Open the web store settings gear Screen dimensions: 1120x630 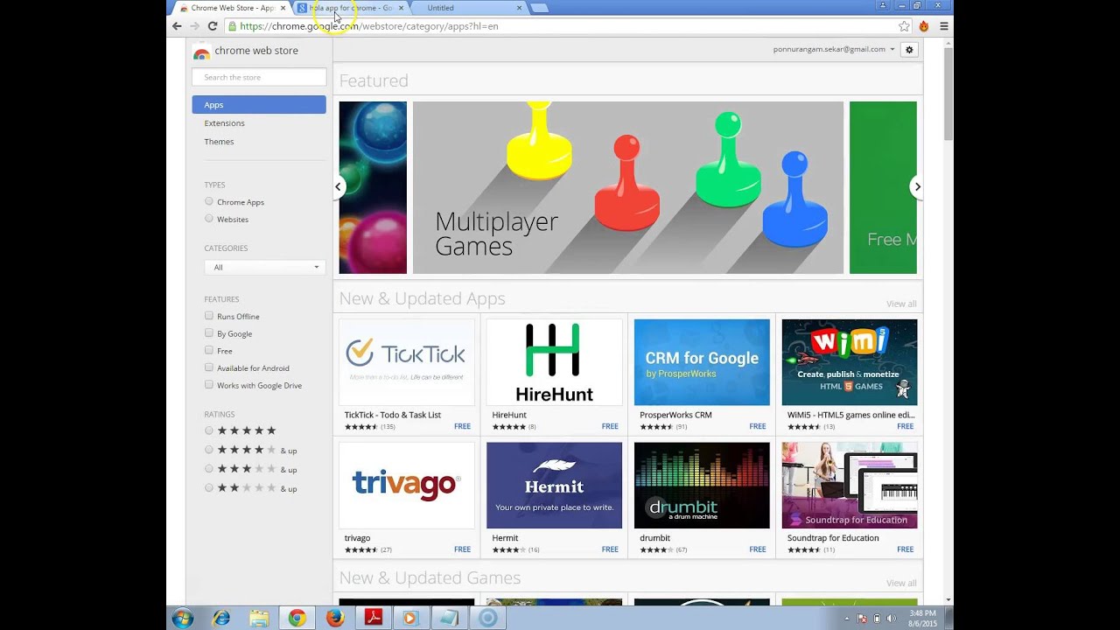(x=909, y=50)
